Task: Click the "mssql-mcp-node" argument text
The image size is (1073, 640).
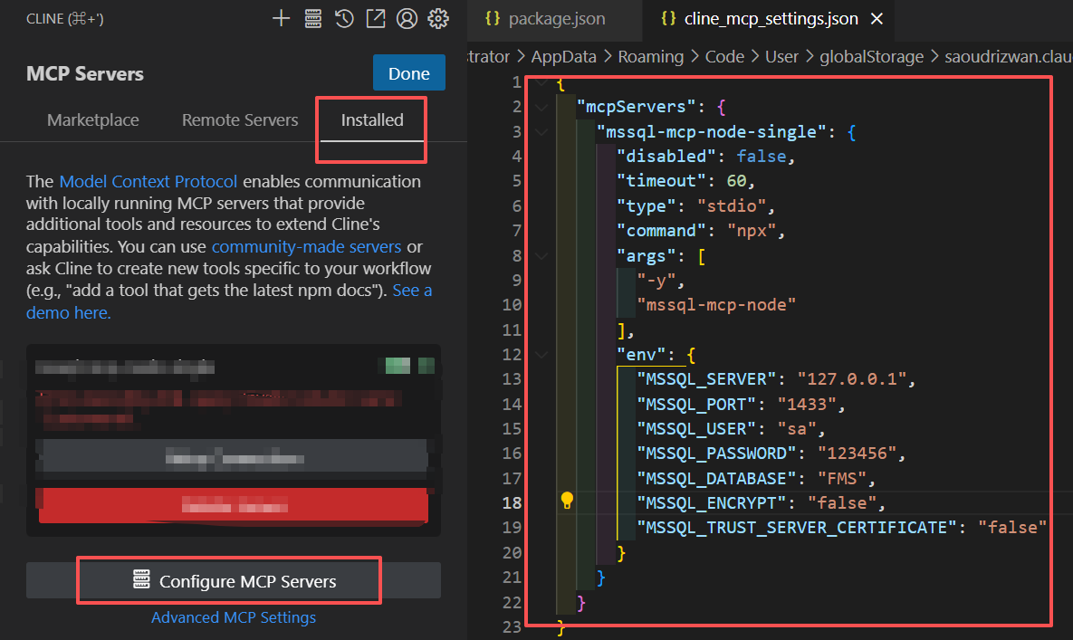Action: tap(716, 305)
